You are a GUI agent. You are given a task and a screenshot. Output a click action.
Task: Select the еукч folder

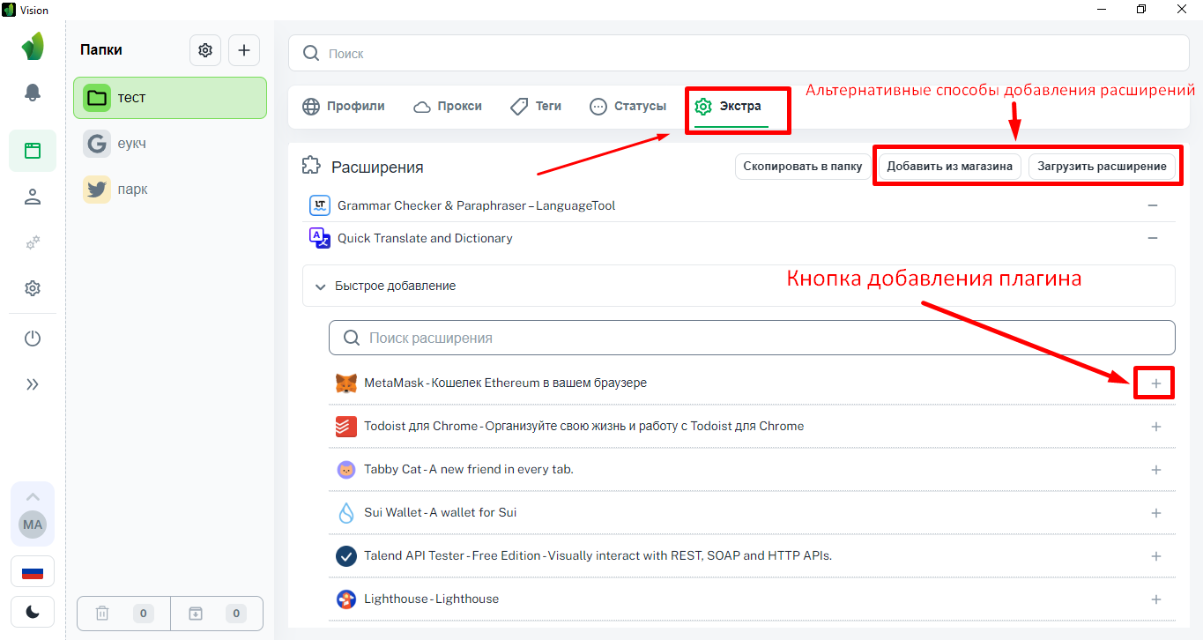coord(170,144)
